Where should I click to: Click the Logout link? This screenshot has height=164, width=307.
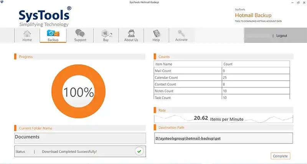click(282, 36)
